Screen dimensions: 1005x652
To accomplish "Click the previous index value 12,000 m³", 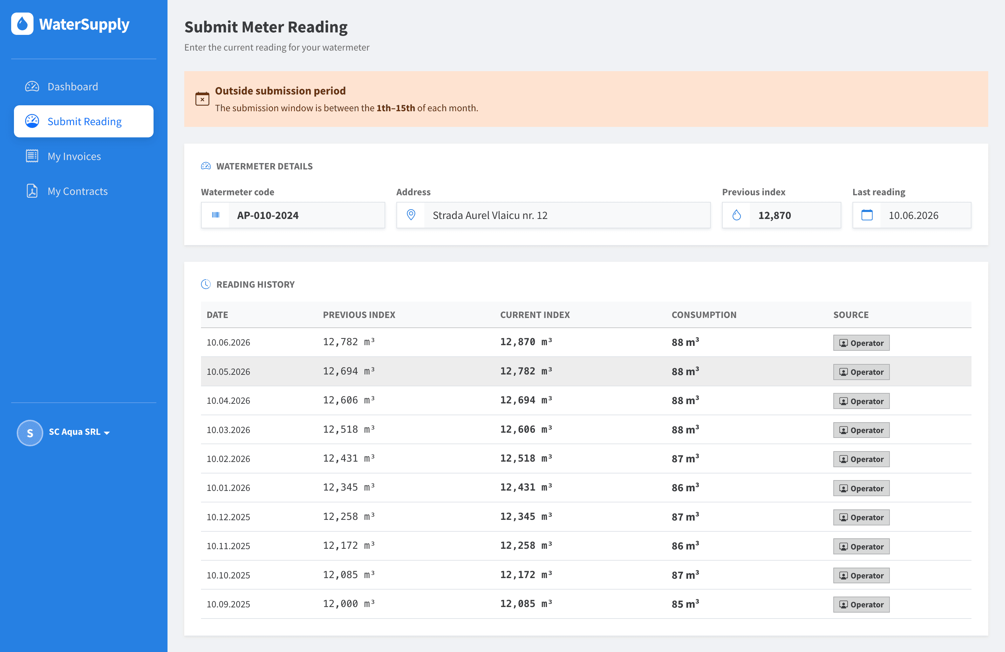I will (349, 604).
